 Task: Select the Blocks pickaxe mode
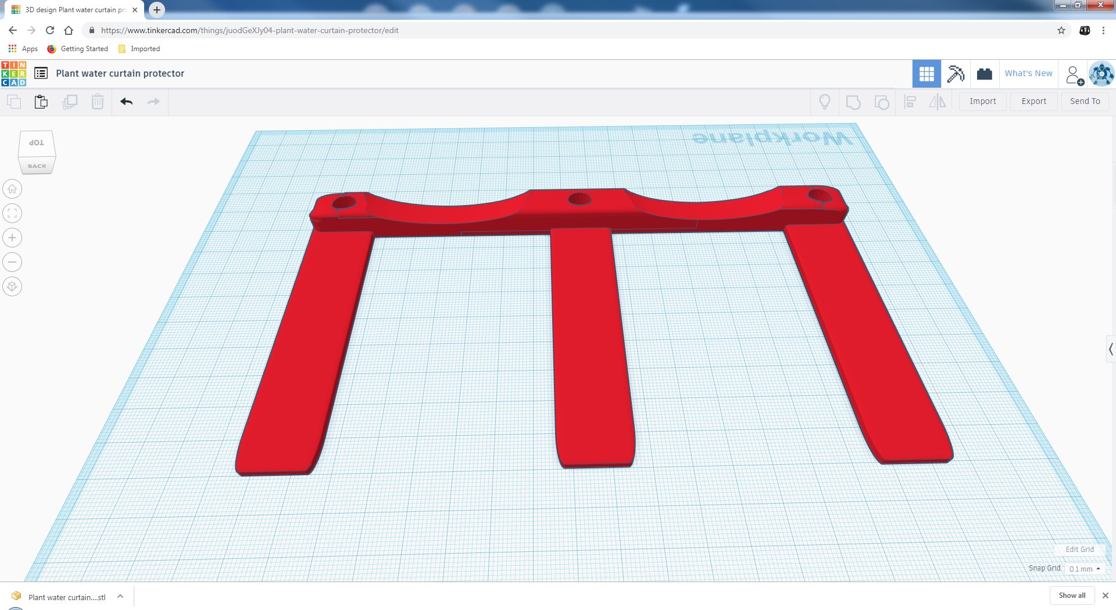pos(956,74)
